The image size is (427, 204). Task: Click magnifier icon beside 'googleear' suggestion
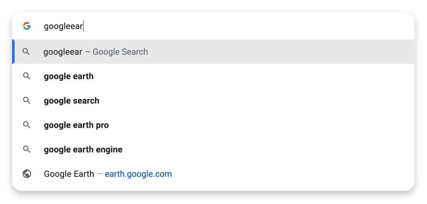click(26, 52)
